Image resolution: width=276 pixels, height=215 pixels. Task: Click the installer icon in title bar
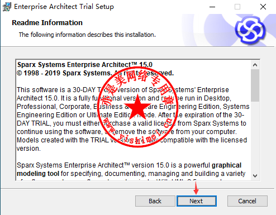pos(7,7)
